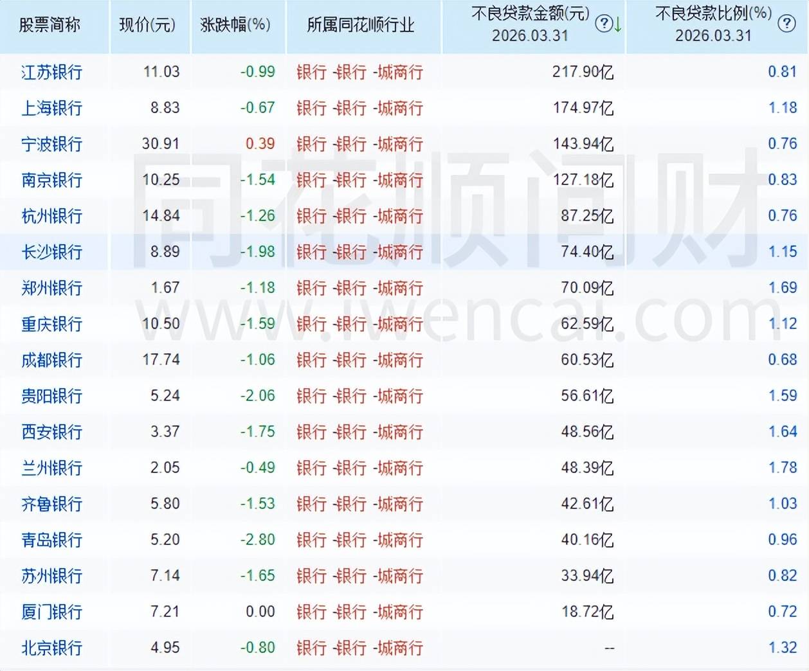
Task: Toggle green sort arrow on 不良贷款金额 column
Action: point(618,25)
